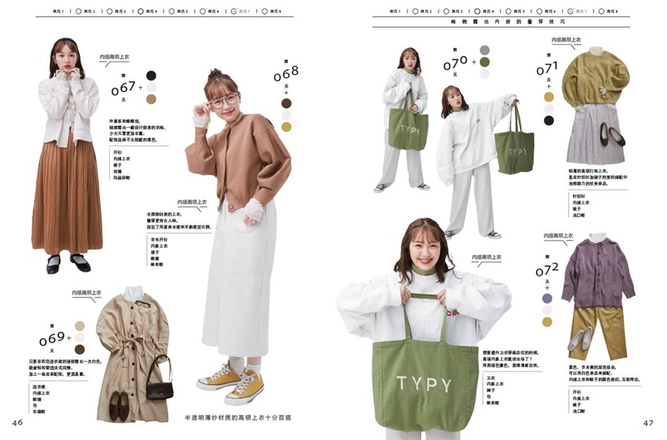Click the checked 技巧 7 circle on right page
Screen dimensions: 667x440
tap(571, 12)
